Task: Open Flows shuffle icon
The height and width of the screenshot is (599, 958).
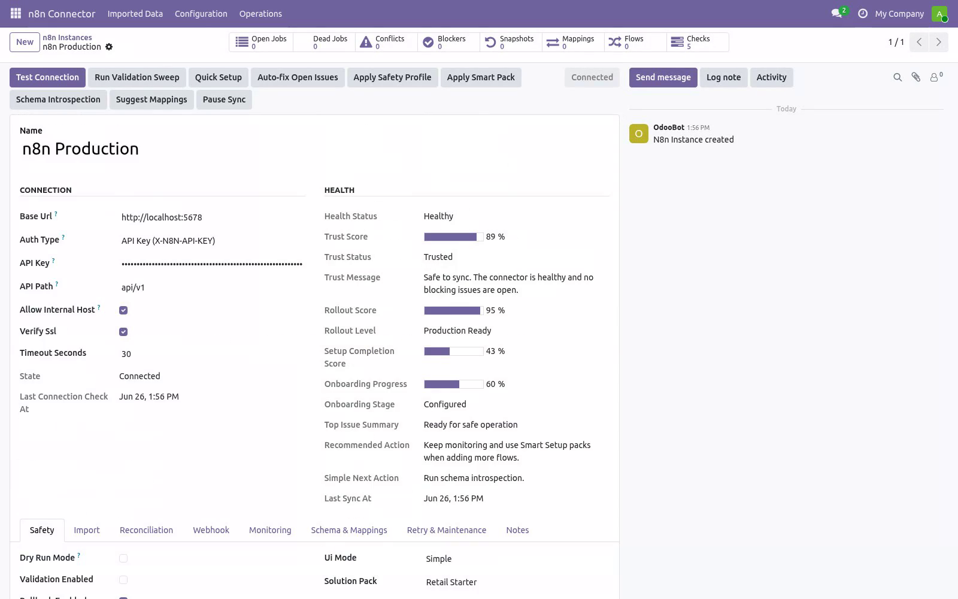Action: [x=615, y=42]
